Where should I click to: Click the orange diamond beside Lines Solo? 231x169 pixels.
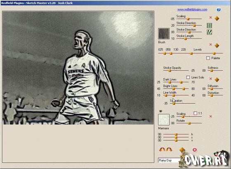point(217,80)
